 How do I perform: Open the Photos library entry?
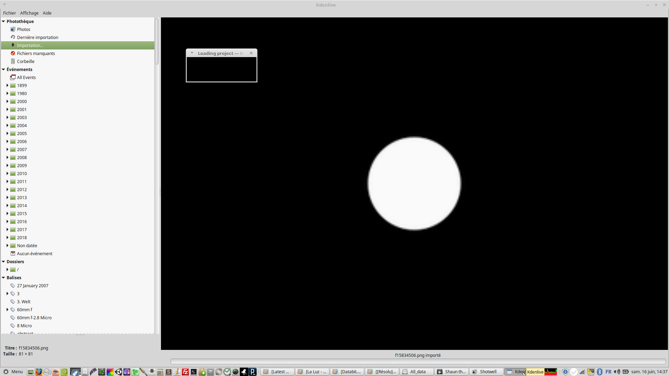point(23,29)
